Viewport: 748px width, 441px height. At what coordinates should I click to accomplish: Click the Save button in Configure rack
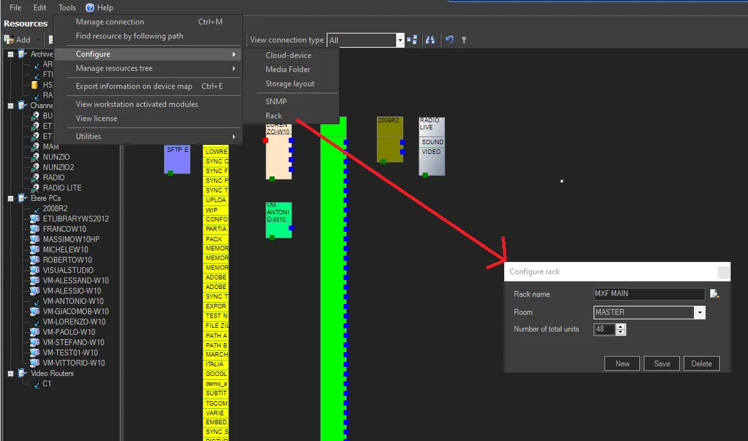click(x=662, y=364)
